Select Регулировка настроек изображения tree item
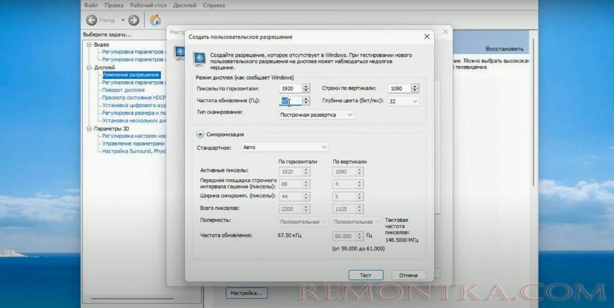Viewport: 614px width, 308px height. [134, 136]
